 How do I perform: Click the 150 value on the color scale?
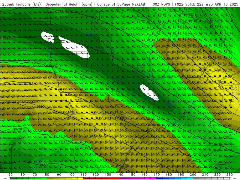[x=132, y=175]
